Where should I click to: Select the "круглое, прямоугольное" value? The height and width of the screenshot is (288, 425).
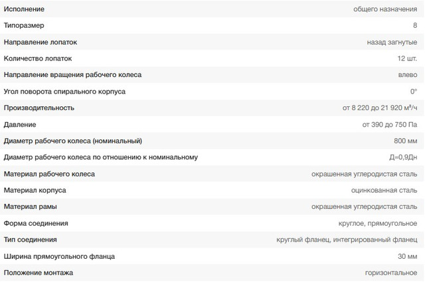(378, 224)
